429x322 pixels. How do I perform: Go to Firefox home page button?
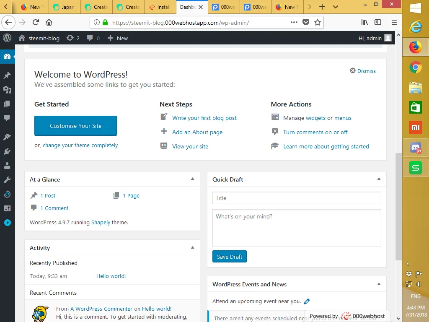tap(49, 22)
